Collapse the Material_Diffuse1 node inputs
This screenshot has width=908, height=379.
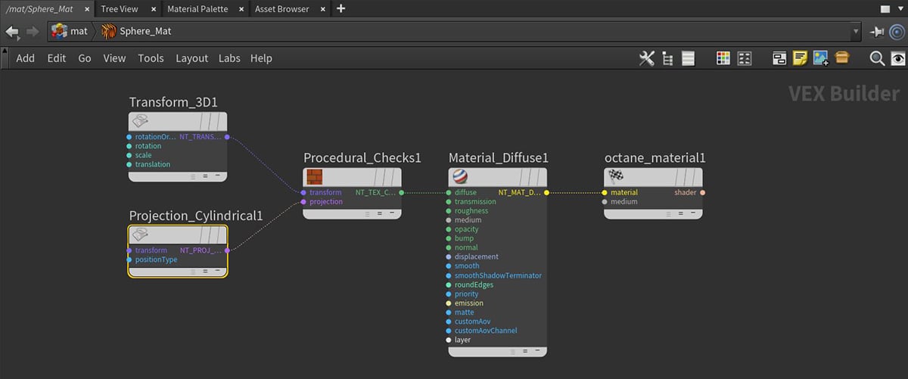pyautogui.click(x=536, y=350)
